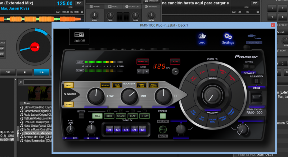Select the CLAP X-PAD effect

tap(132, 116)
